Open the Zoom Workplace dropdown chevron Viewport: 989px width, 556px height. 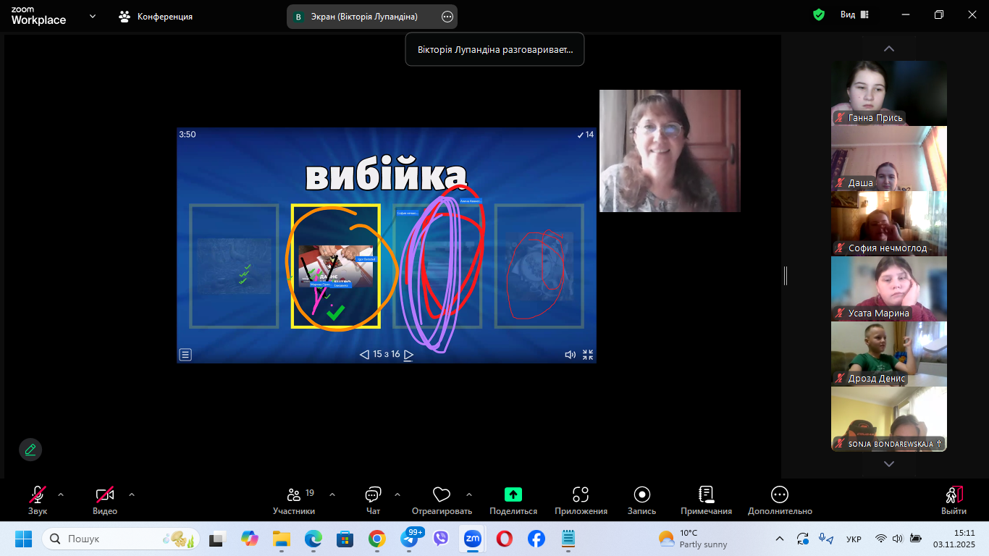[x=93, y=16]
